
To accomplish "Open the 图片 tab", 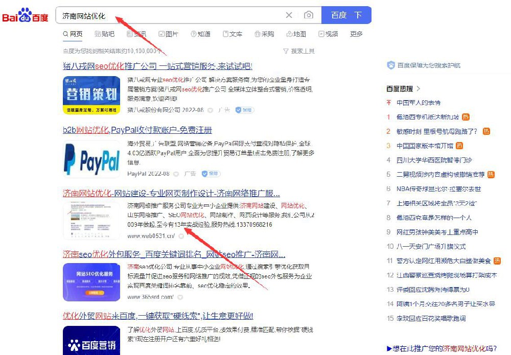I will 168,34.
